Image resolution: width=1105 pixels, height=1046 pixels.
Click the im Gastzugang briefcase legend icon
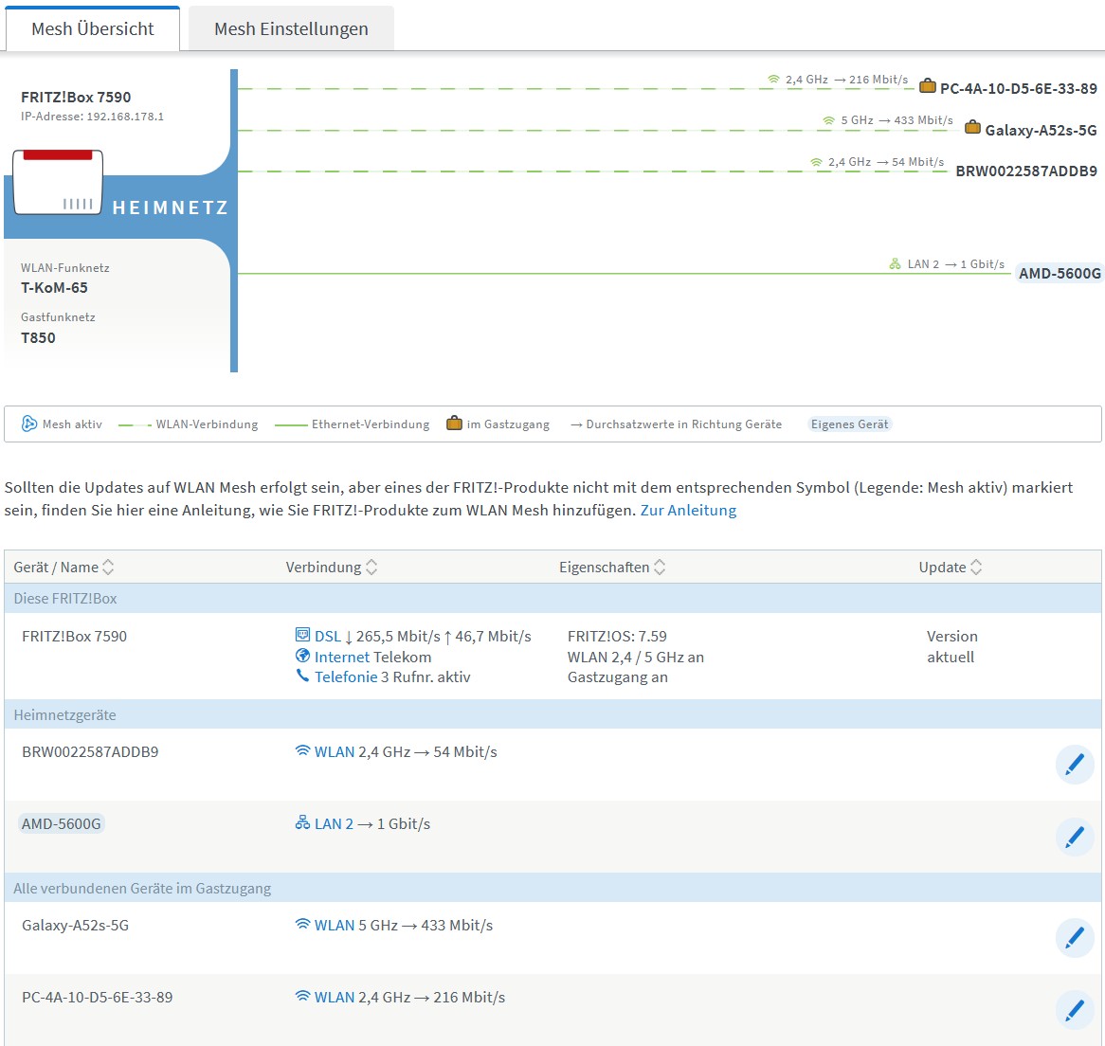[455, 424]
